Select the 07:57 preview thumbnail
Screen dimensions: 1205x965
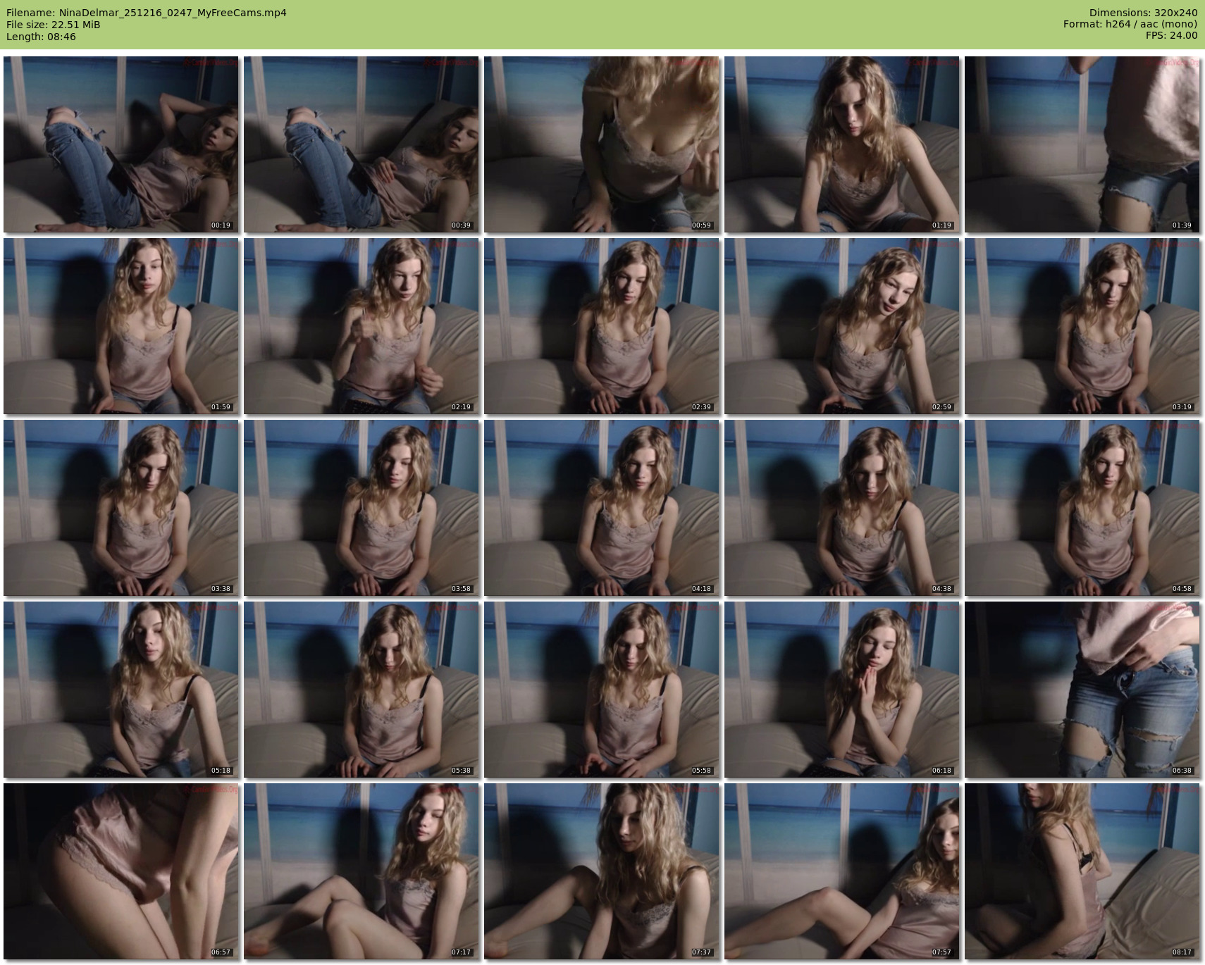(842, 871)
